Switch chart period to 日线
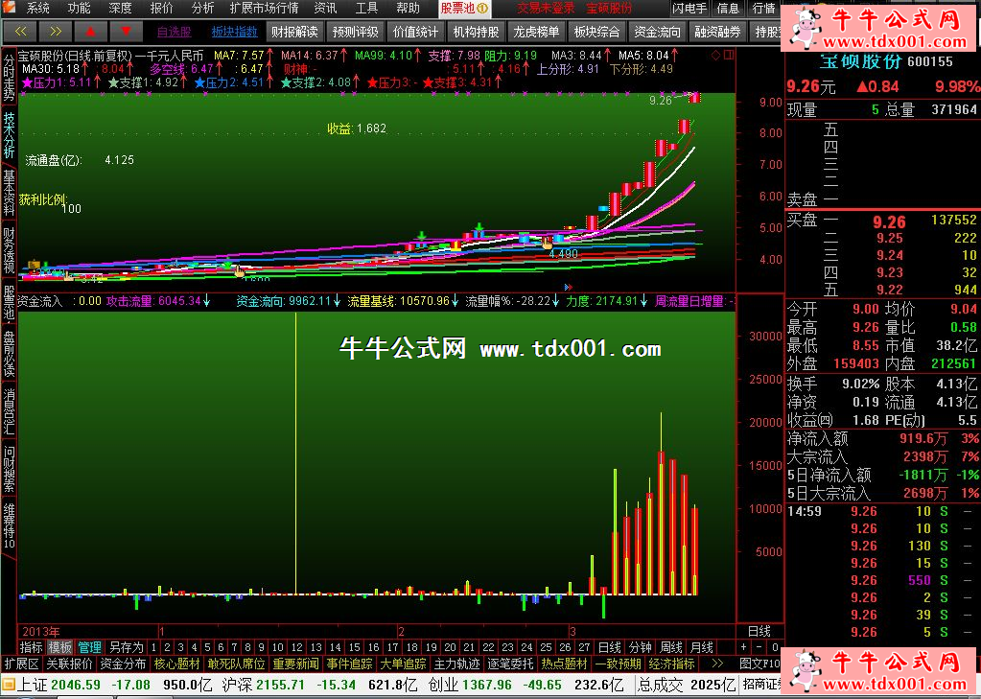 (609, 647)
